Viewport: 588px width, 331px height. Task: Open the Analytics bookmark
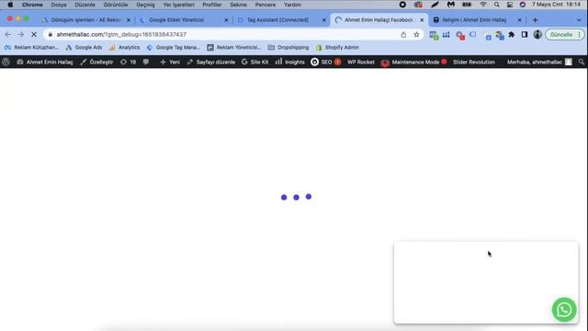pos(125,48)
